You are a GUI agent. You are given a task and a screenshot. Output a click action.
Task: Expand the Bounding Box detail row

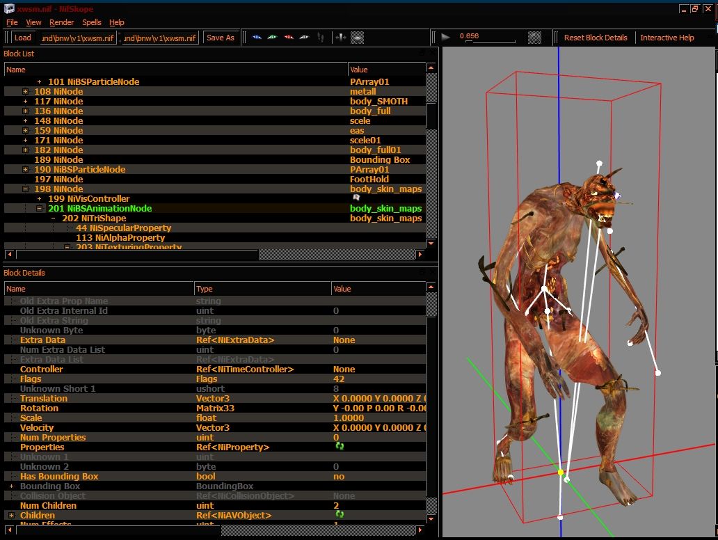click(11, 486)
